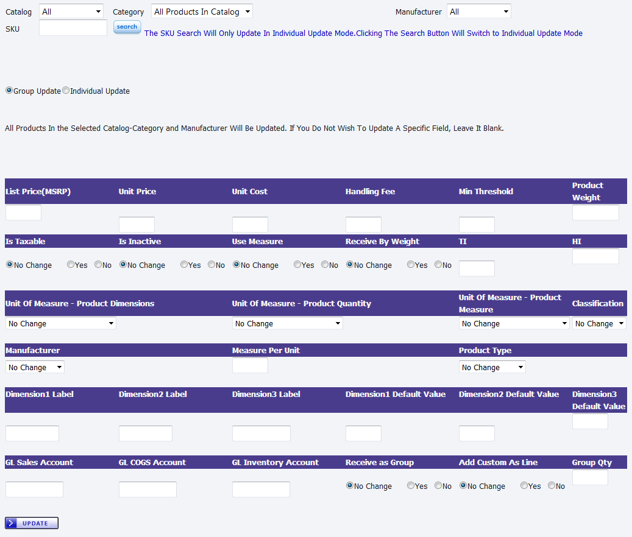
Task: Set Receive as Group to Yes
Action: (x=411, y=486)
